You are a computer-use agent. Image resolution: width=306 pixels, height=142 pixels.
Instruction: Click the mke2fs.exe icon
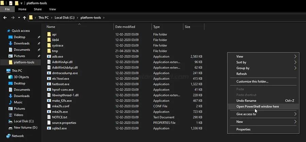click(x=49, y=112)
